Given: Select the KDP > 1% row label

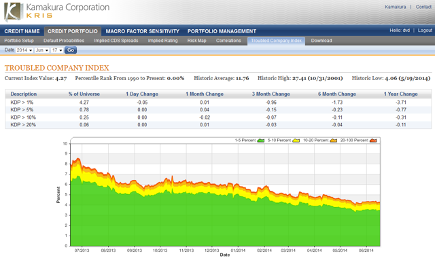Looking at the screenshot, I should (22, 103).
